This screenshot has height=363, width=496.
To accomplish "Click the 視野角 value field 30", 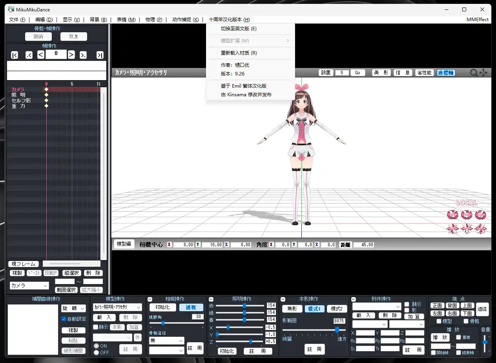I will [198, 317].
